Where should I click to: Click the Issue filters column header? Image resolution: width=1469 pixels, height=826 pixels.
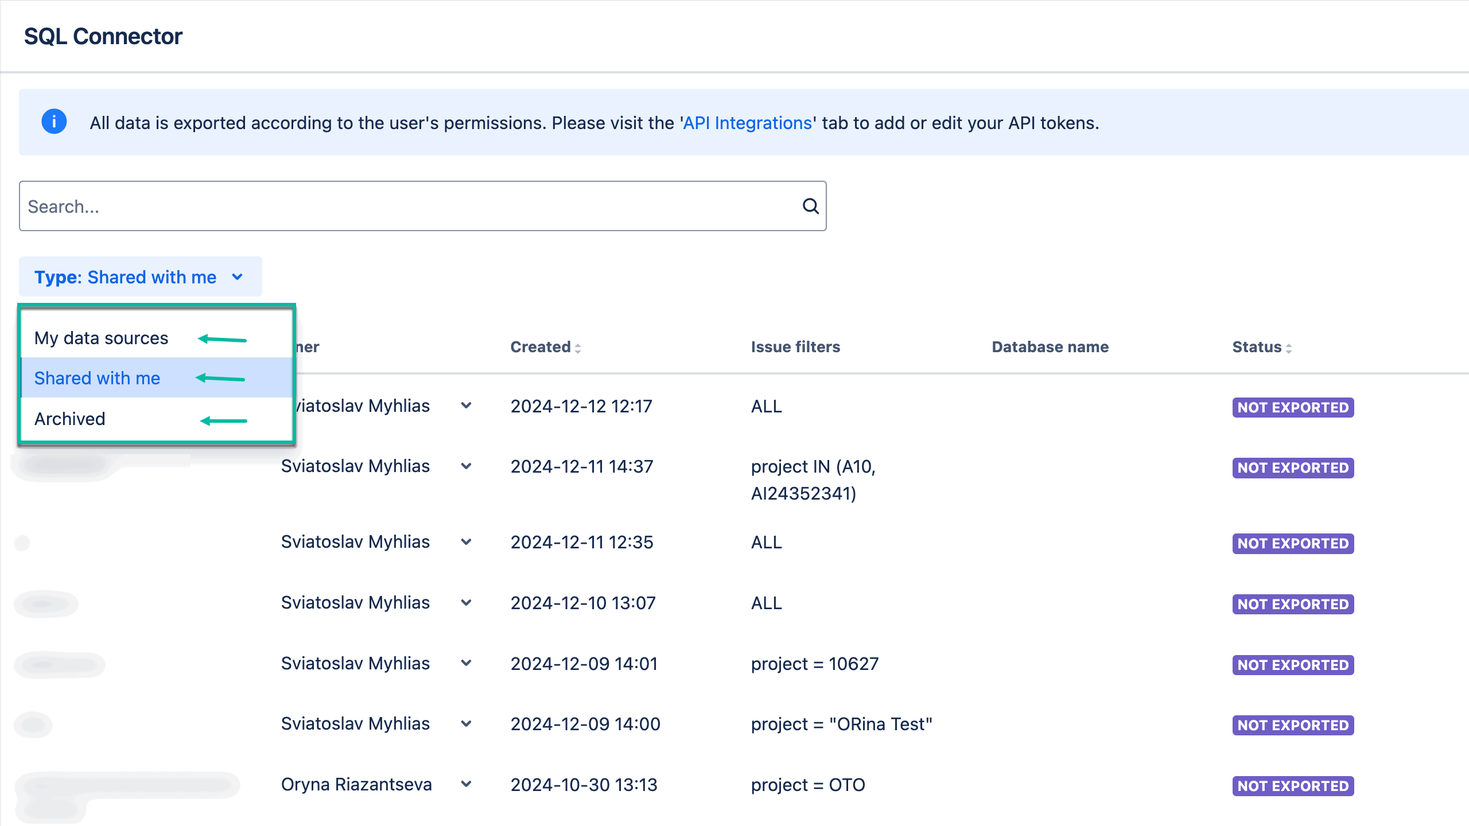(x=795, y=346)
